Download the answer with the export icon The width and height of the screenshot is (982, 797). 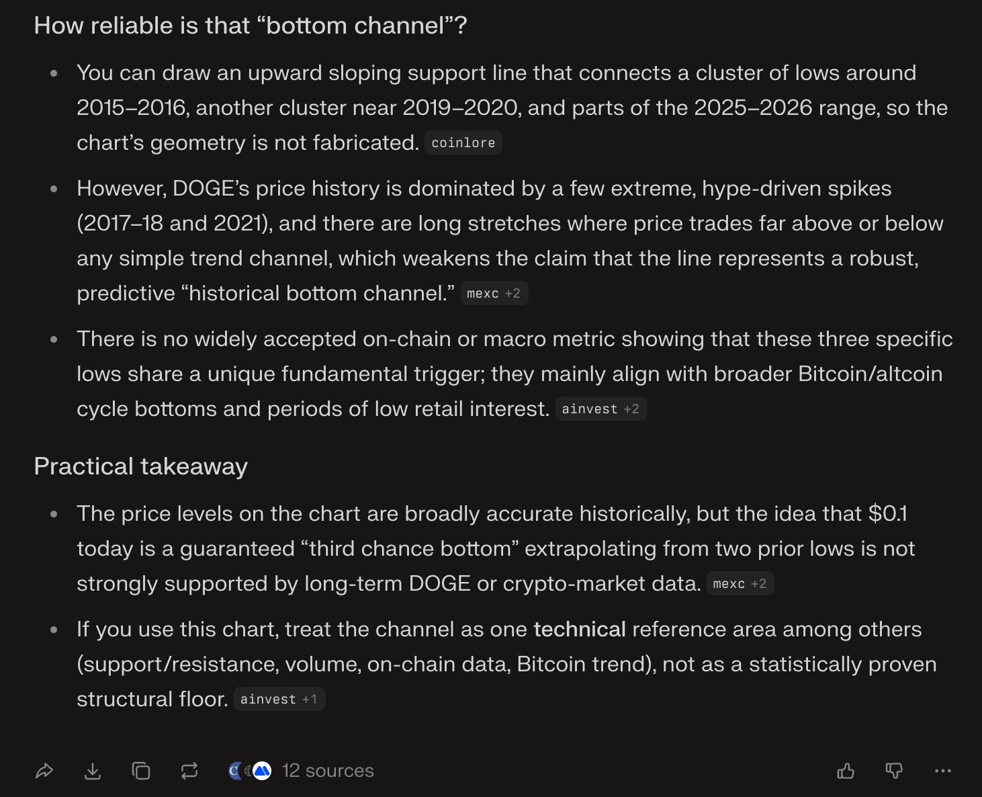[x=93, y=771]
